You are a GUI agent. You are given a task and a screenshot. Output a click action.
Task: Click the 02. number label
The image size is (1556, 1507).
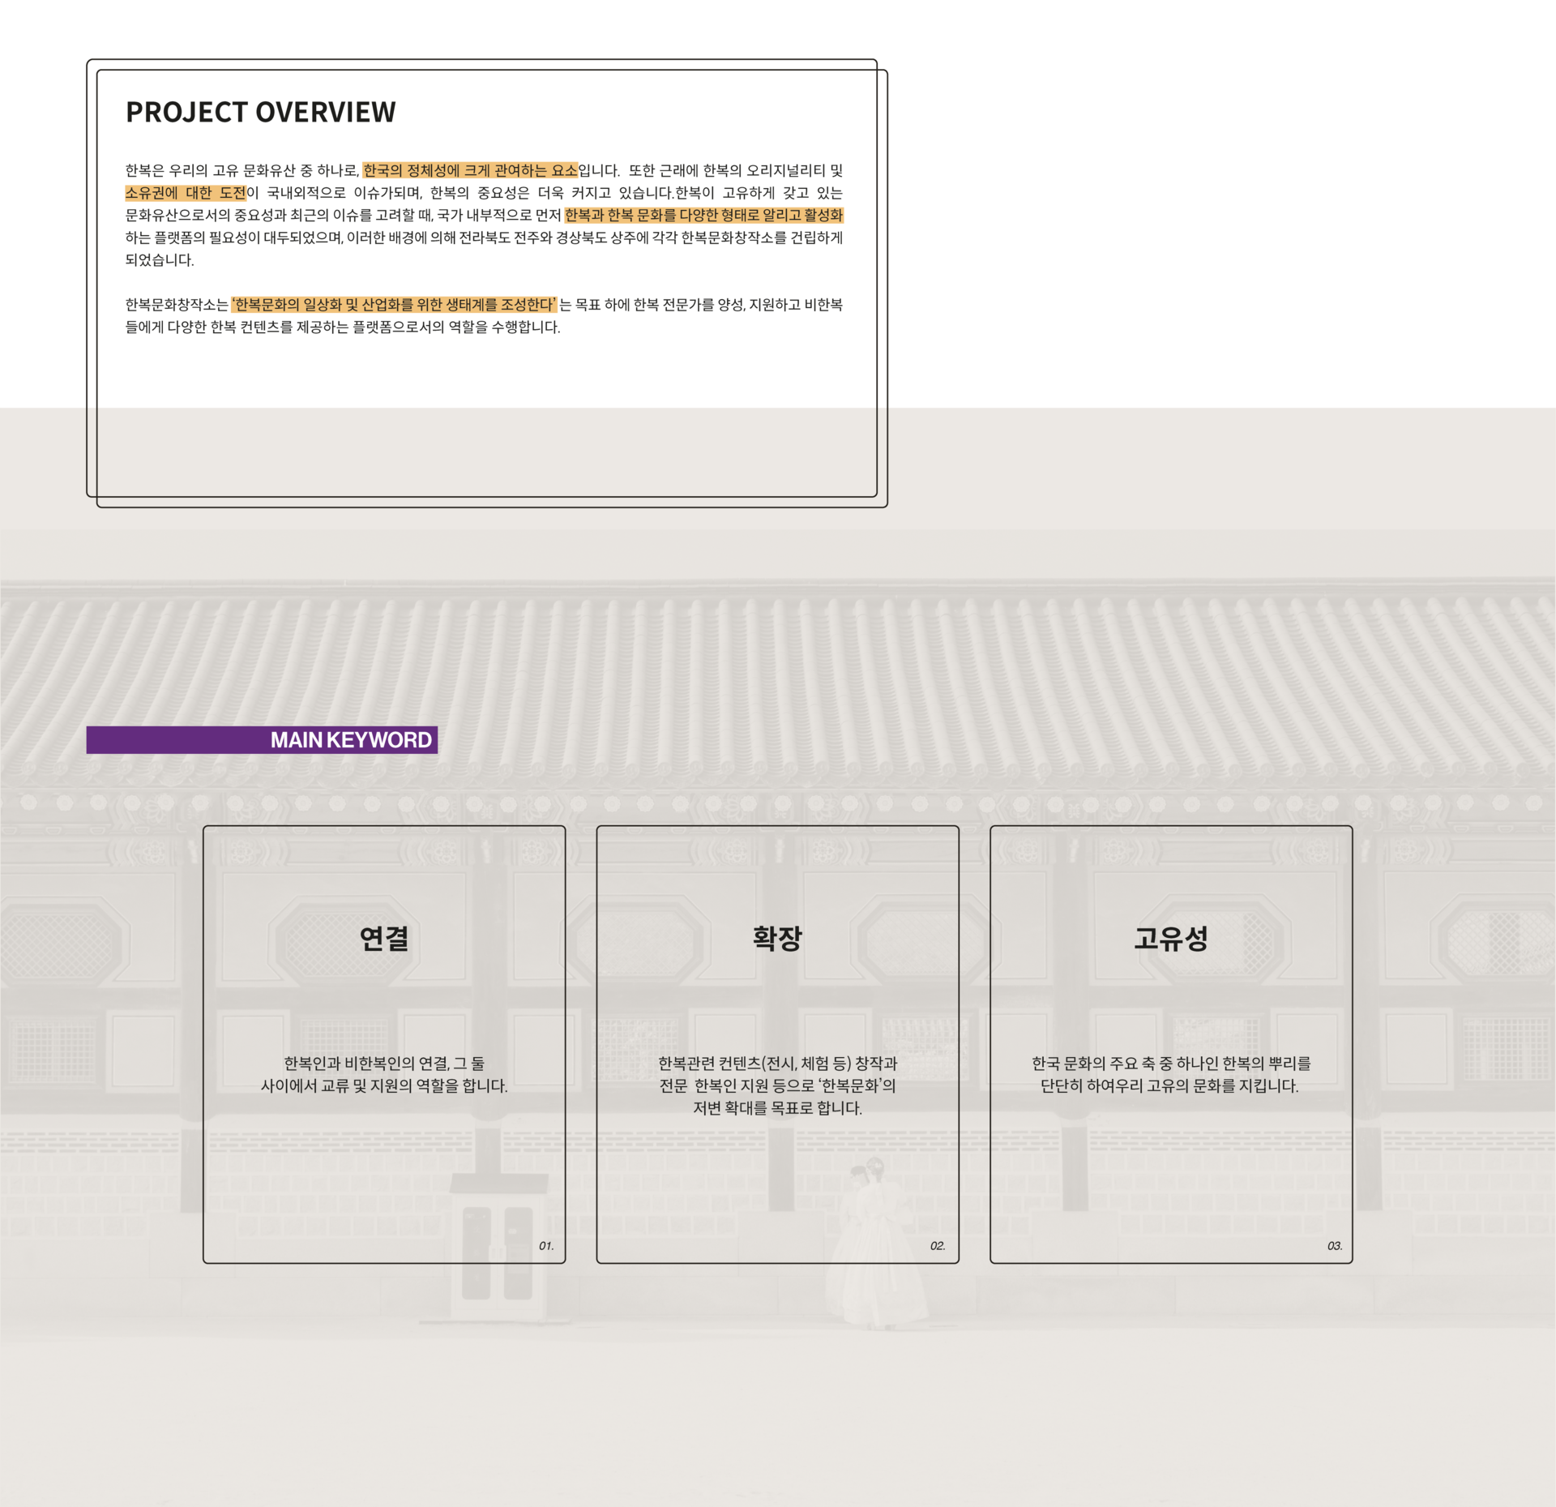click(x=938, y=1245)
